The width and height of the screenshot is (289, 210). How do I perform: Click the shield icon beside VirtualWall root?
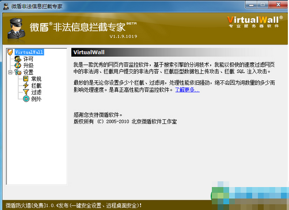(10, 52)
